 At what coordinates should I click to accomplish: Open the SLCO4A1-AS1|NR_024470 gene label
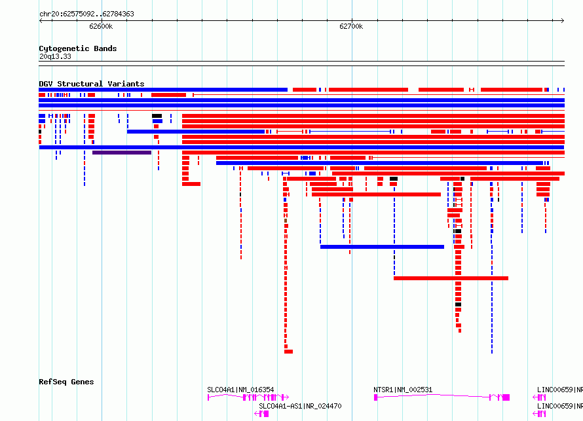coord(300,406)
